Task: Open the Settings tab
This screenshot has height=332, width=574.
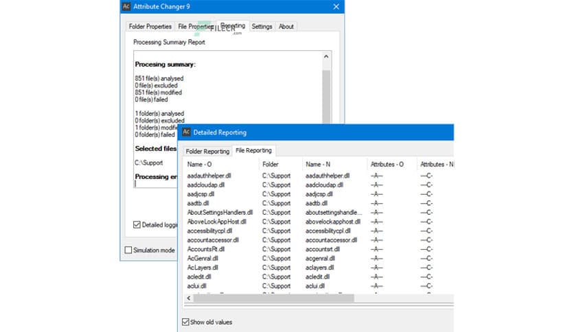Action: 262,26
